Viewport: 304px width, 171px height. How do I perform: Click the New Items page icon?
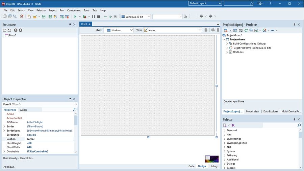point(29,16)
